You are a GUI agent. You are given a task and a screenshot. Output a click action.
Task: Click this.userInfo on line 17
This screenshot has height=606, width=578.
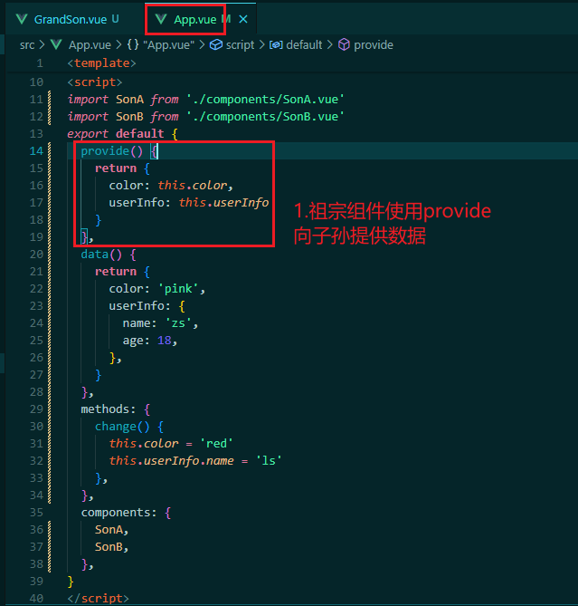[223, 203]
